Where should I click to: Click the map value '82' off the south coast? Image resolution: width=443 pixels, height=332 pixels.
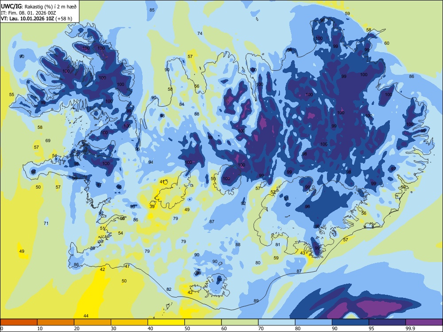click(x=169, y=289)
